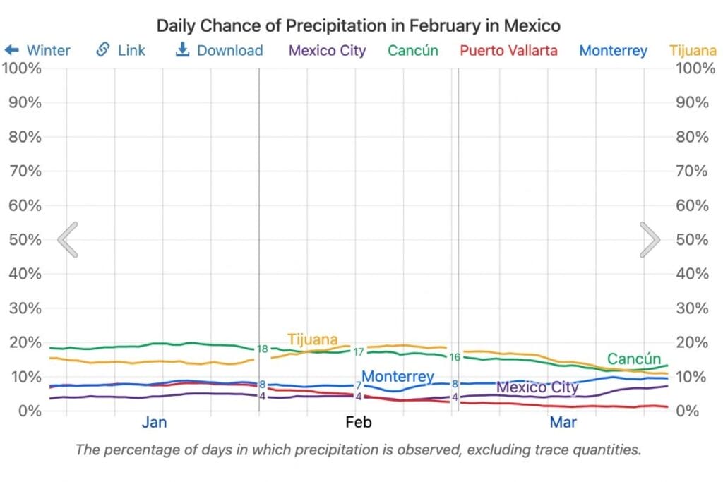Toggle Tijuana series in legend
Image resolution: width=723 pixels, height=482 pixels.
pos(695,50)
